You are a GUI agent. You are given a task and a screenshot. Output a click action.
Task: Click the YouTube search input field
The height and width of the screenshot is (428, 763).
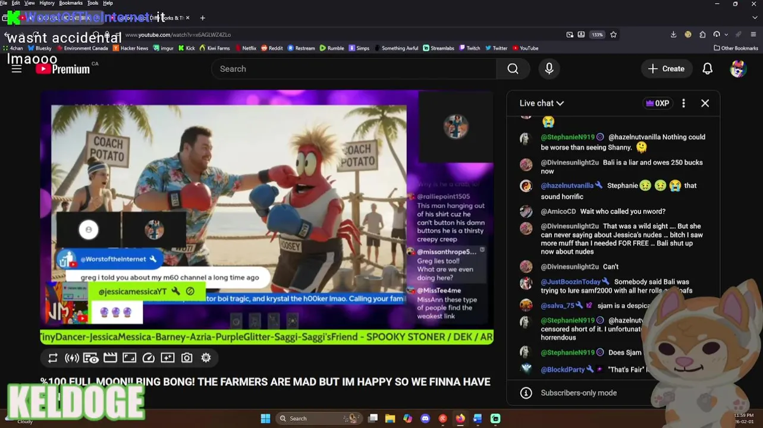pyautogui.click(x=353, y=69)
